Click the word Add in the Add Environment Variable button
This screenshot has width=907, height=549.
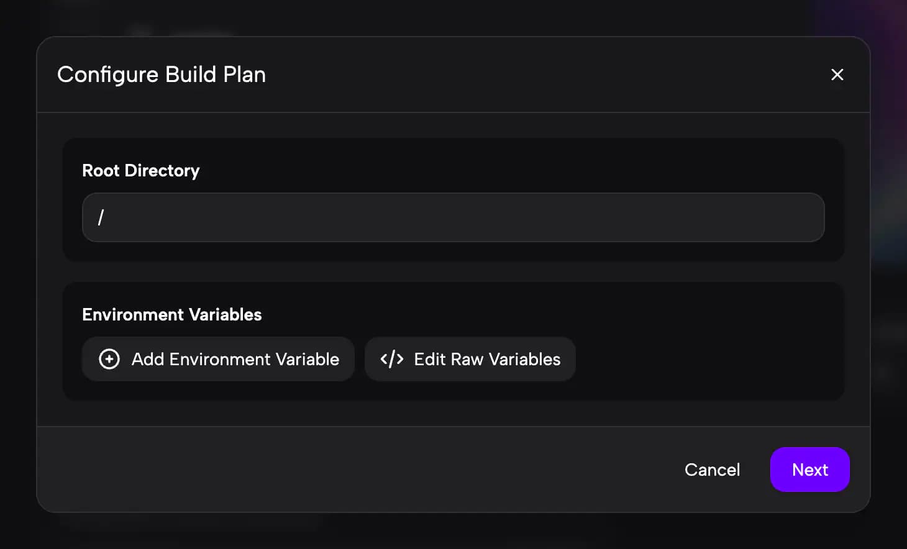147,359
